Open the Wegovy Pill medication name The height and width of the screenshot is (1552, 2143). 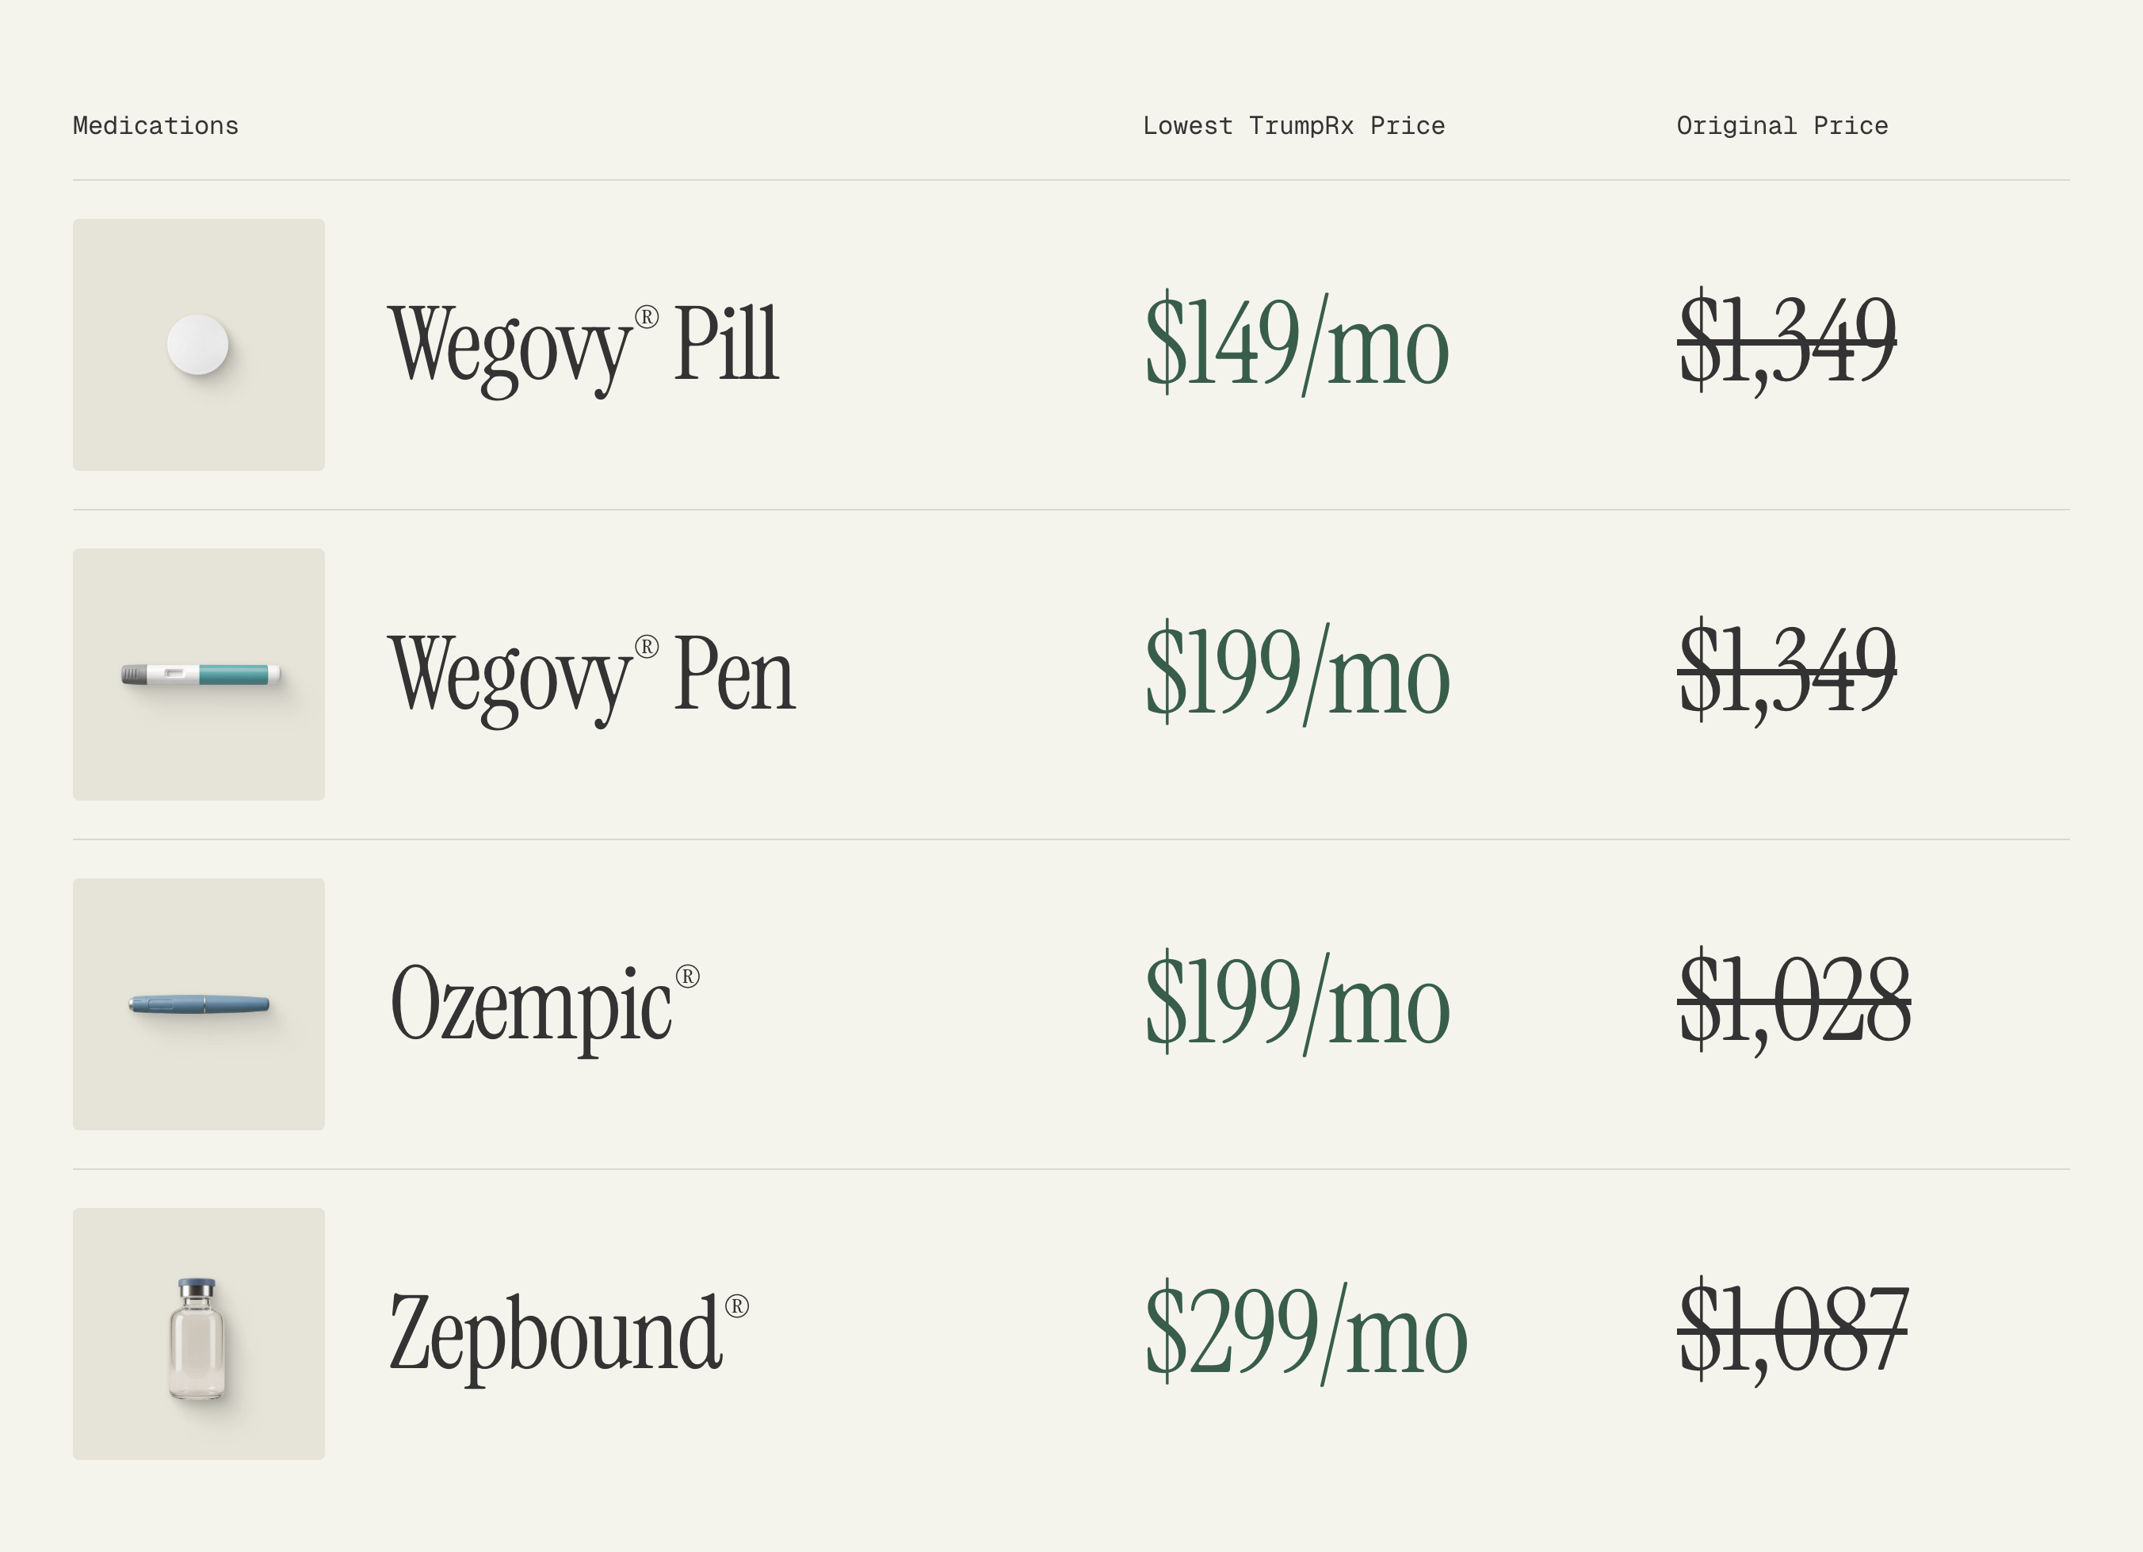pos(583,345)
